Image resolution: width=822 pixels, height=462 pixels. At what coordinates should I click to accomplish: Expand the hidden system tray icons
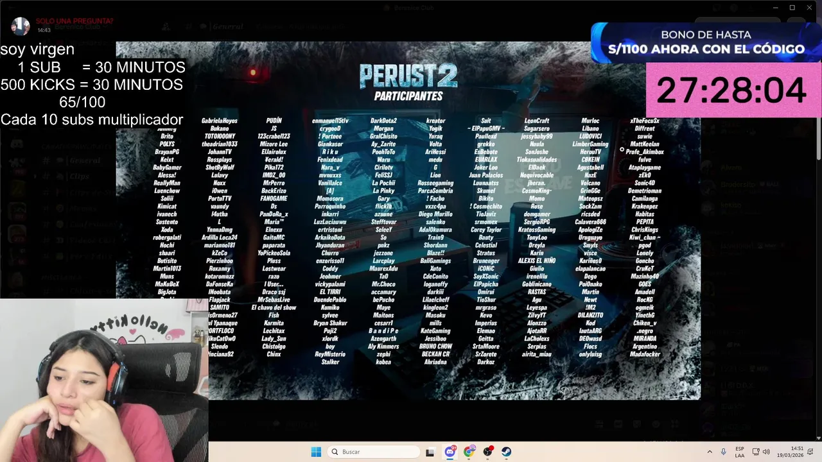[x=710, y=452]
